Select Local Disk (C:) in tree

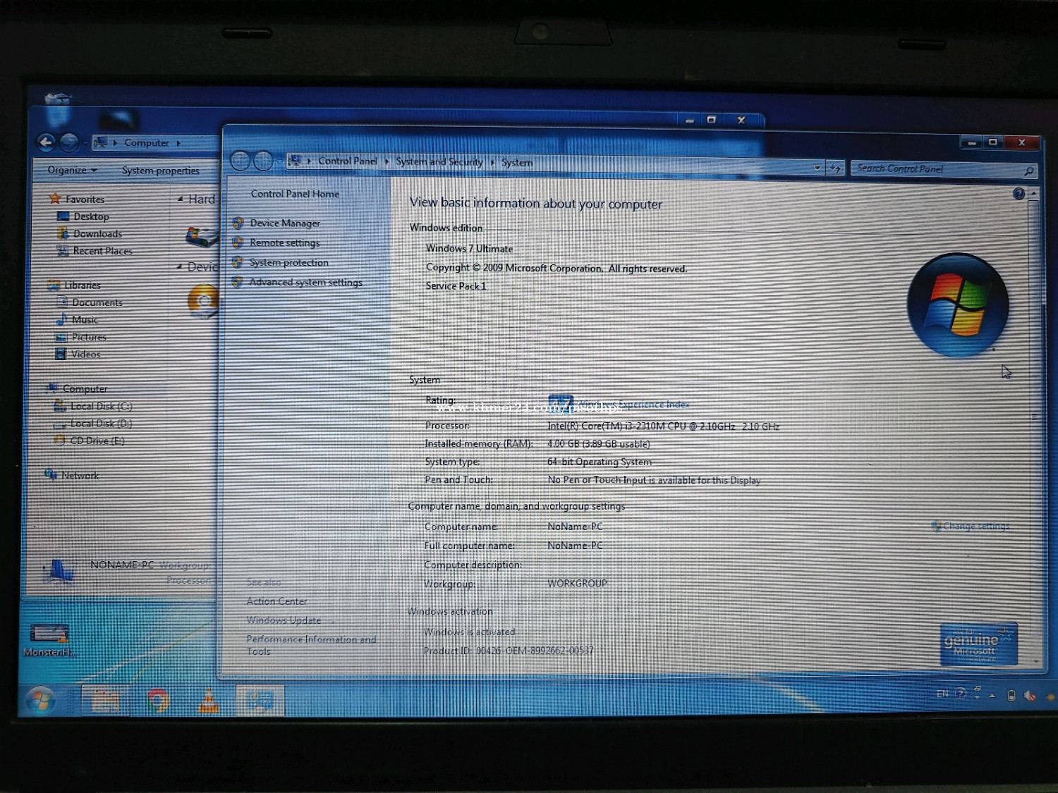click(x=101, y=406)
